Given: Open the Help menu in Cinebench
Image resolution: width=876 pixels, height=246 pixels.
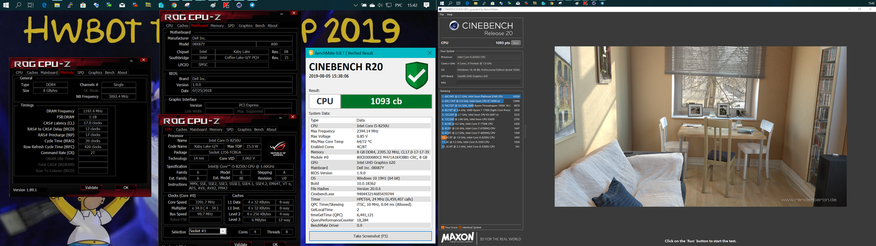Looking at the screenshot, I should coord(450,15).
